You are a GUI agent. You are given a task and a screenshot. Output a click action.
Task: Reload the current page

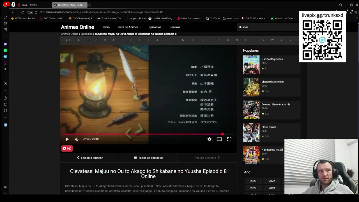23,12
